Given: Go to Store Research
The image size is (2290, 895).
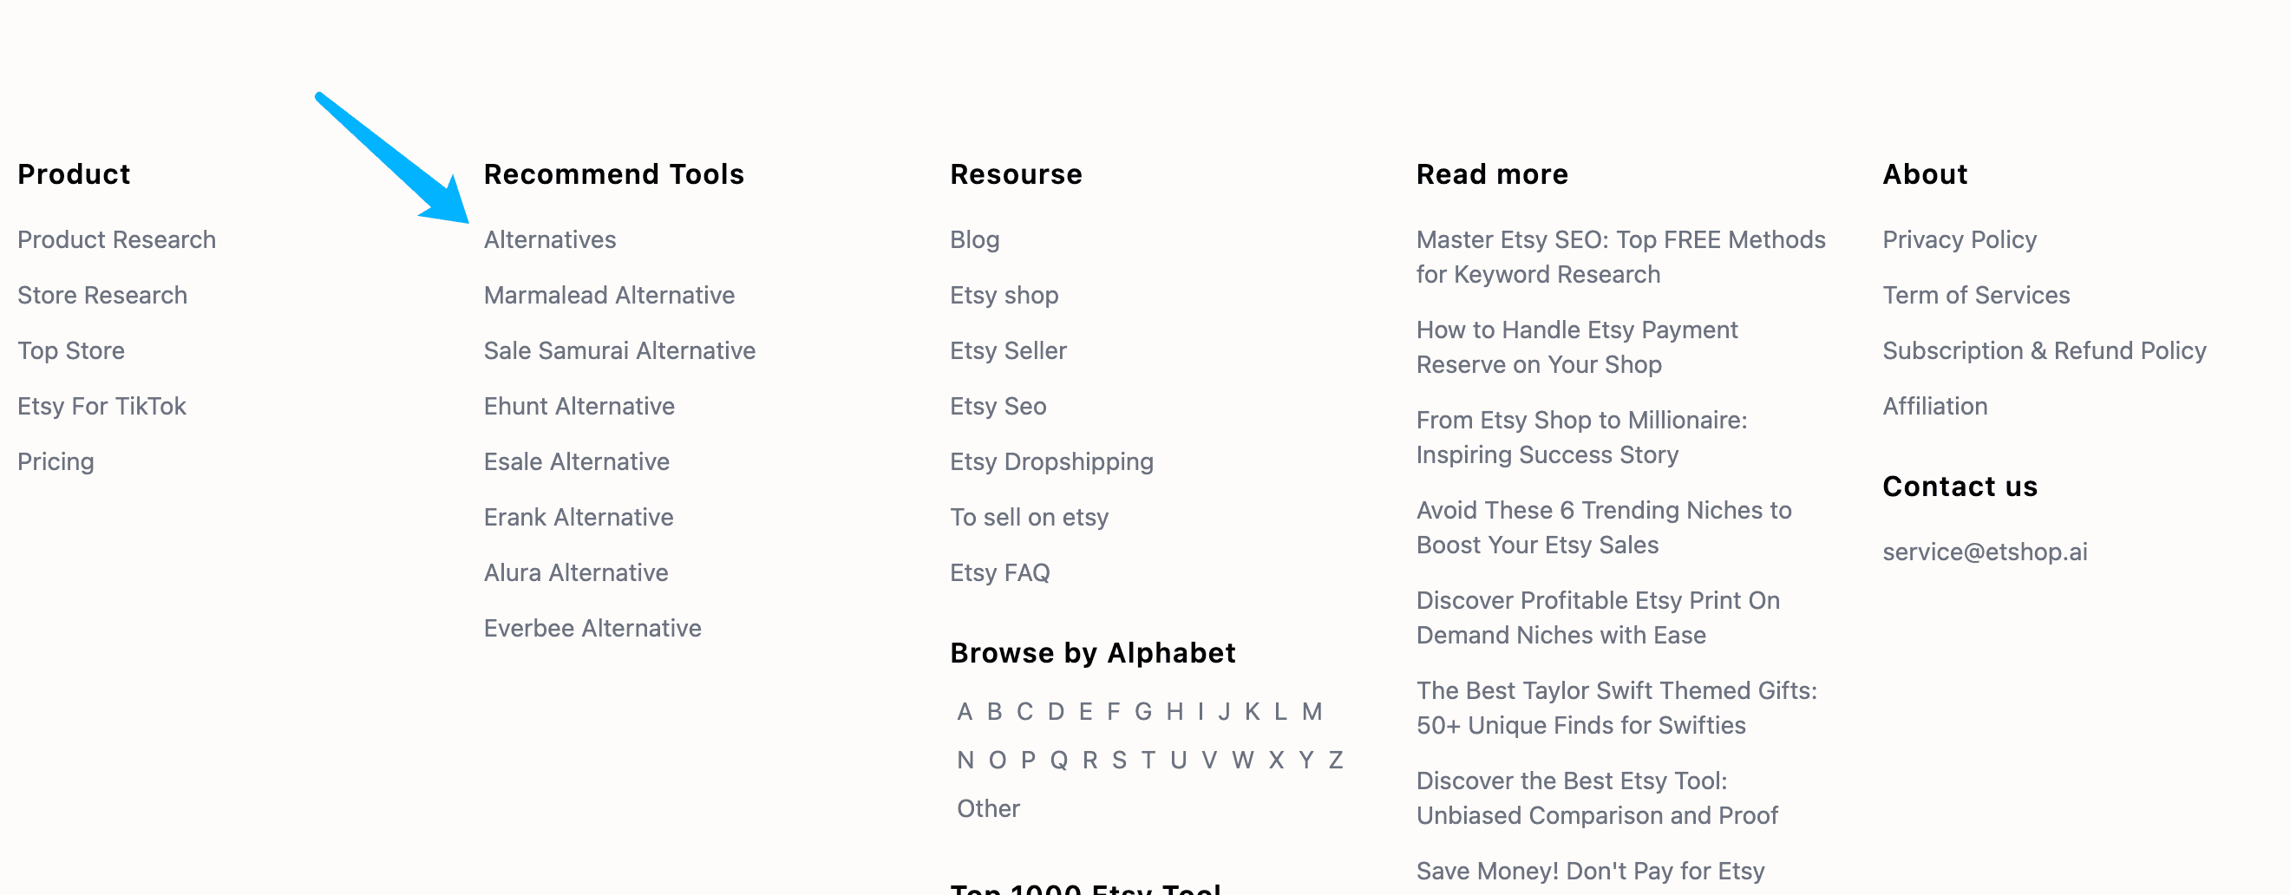Looking at the screenshot, I should click(x=102, y=295).
